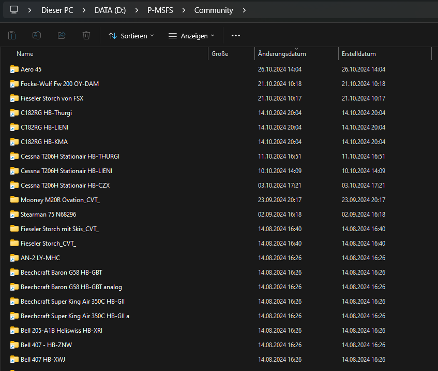
Task: Click the Share icon in toolbar
Action: point(62,36)
